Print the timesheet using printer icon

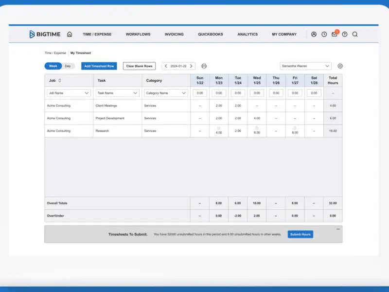(204, 66)
